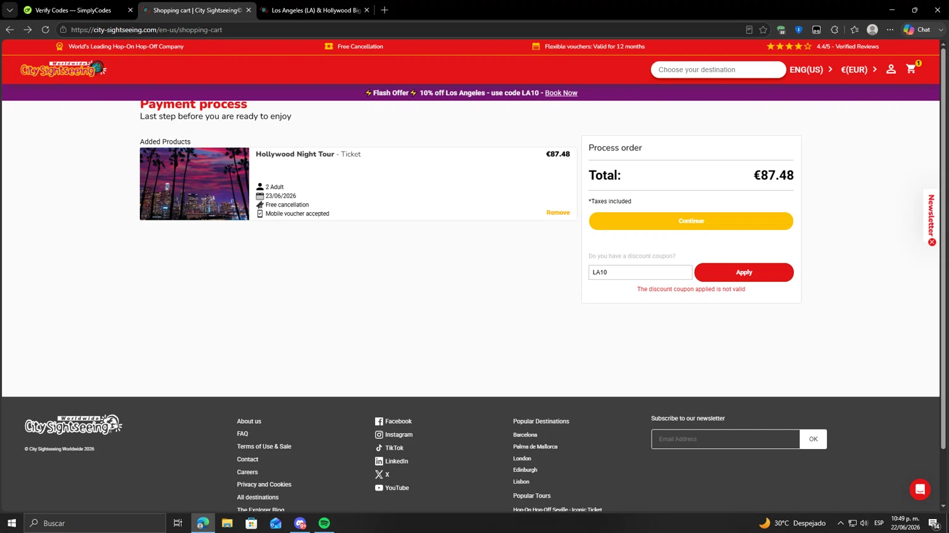This screenshot has width=949, height=533.
Task: Switch to Verify Codes — SimplyCodes tab
Action: pos(73,10)
